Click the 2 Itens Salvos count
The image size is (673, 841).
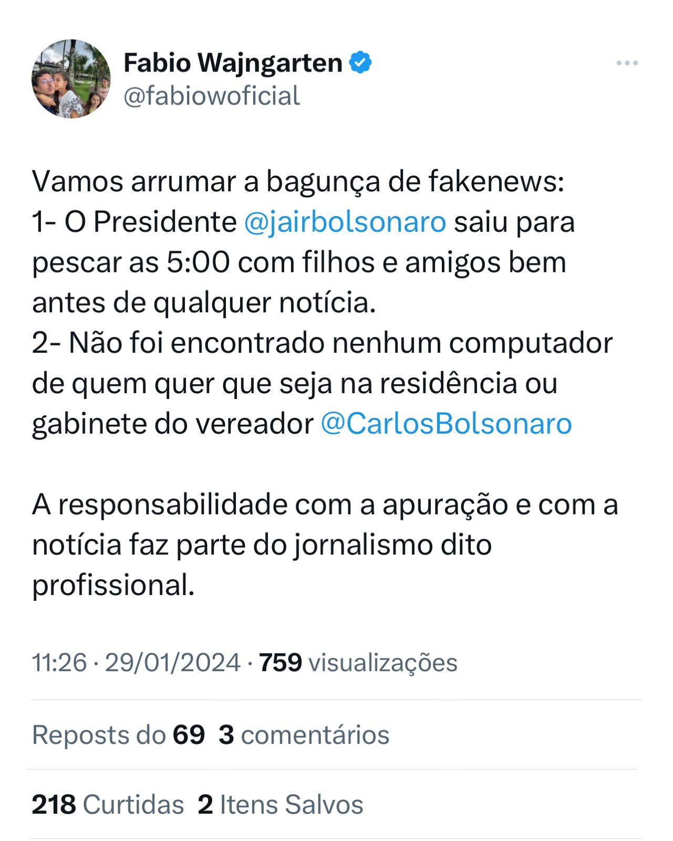pos(281,804)
